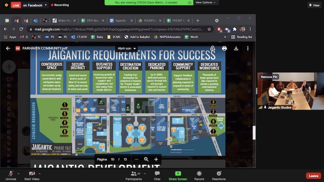Screen dimensions: 324x182
Task: Leave the Zoom meeting
Action: pos(314,176)
